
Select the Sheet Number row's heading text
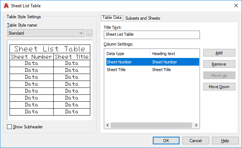coord(165,62)
